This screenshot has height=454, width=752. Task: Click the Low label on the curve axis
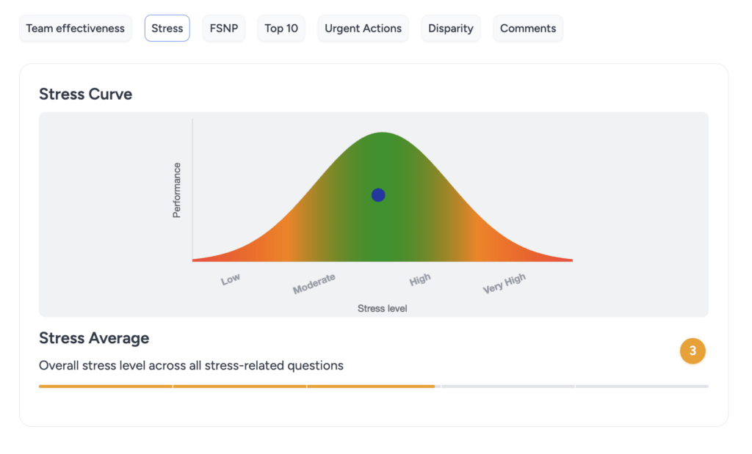point(230,279)
